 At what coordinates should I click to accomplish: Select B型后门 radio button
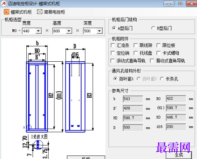tap(153, 28)
